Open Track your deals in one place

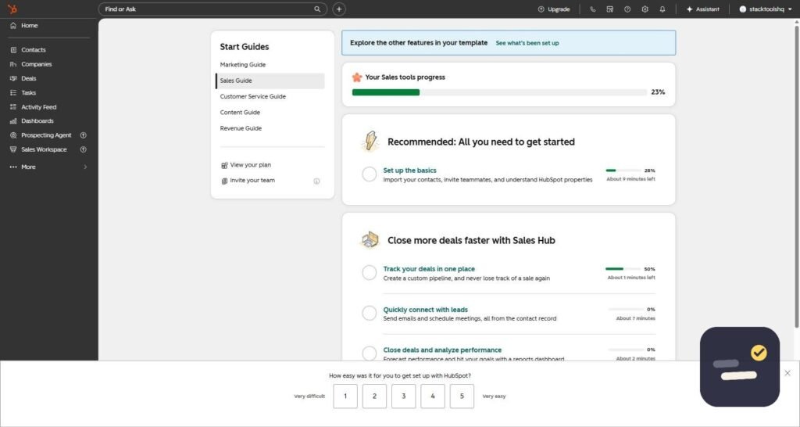coord(429,269)
